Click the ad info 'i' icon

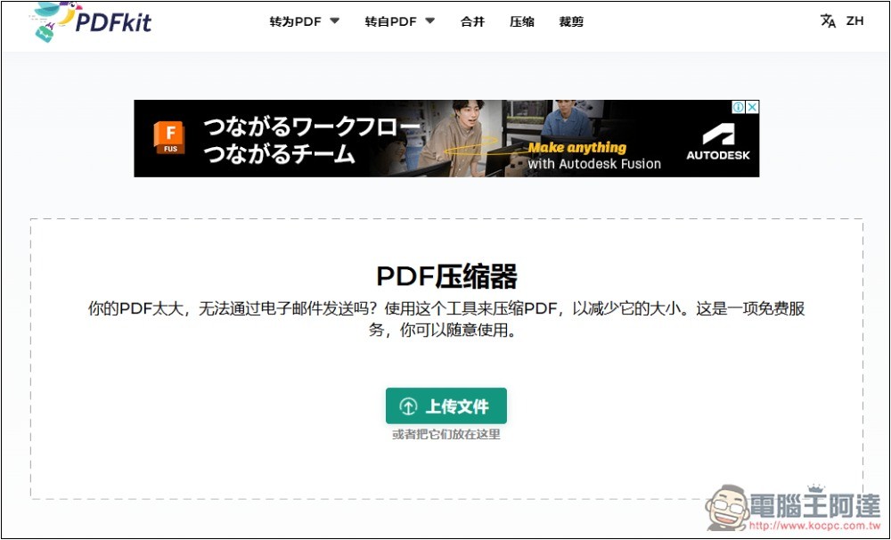coord(739,107)
